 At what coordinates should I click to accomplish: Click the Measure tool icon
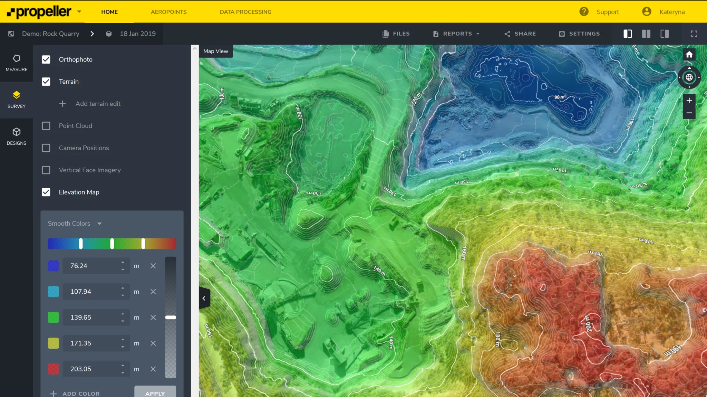click(16, 58)
